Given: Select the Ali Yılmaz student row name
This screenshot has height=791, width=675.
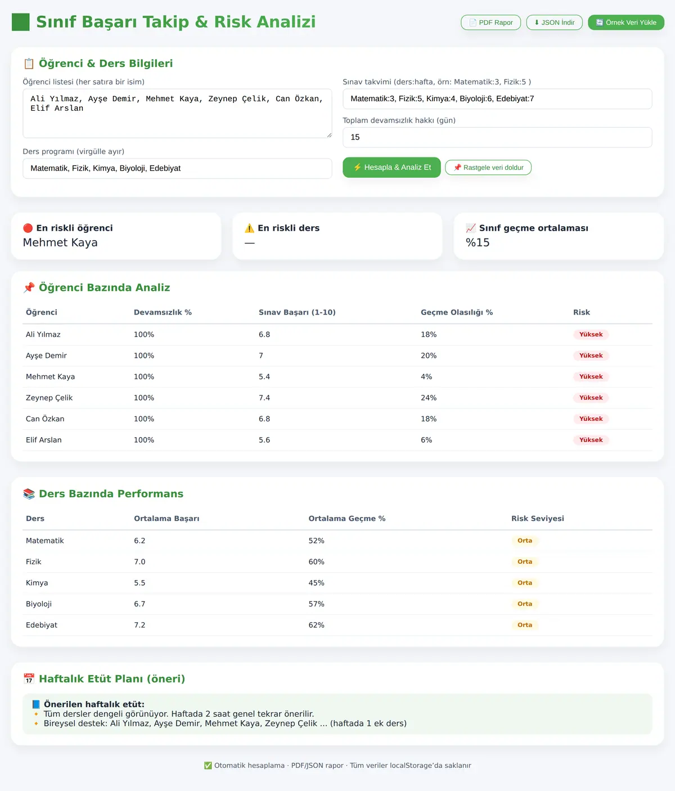Looking at the screenshot, I should pos(43,335).
